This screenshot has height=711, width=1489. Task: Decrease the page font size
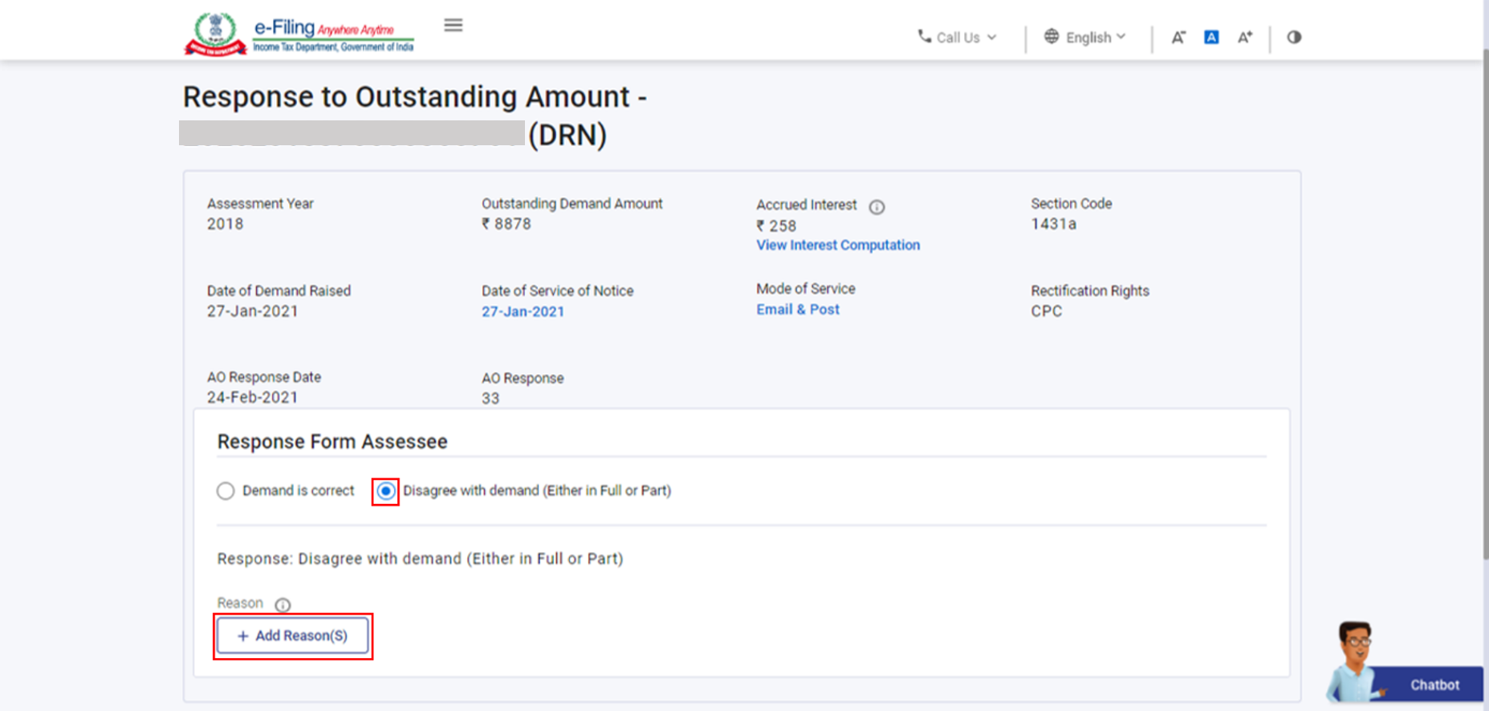click(1178, 38)
